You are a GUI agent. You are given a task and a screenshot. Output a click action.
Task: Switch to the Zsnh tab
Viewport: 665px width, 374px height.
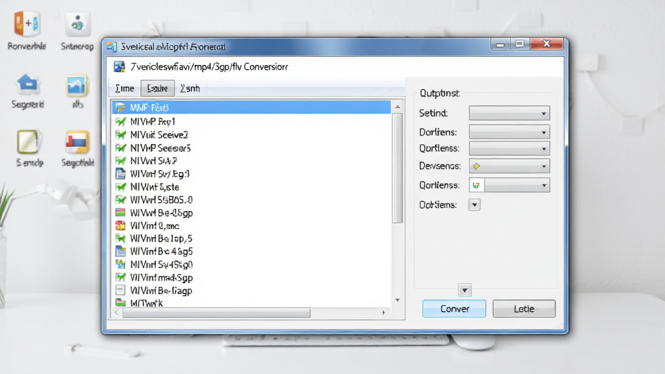tap(190, 88)
